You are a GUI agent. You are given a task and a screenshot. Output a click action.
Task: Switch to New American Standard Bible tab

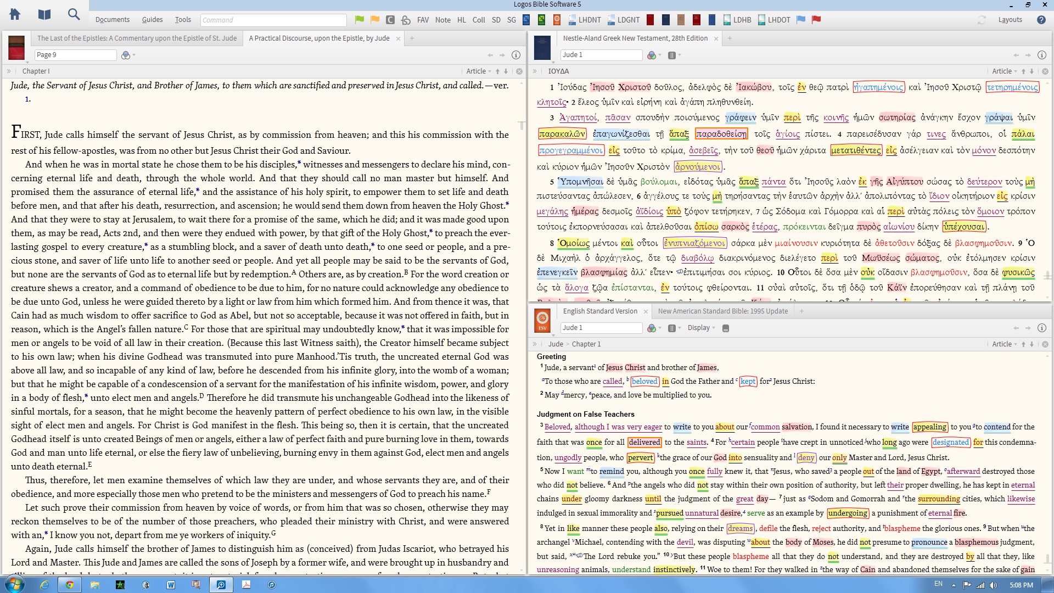coord(722,311)
